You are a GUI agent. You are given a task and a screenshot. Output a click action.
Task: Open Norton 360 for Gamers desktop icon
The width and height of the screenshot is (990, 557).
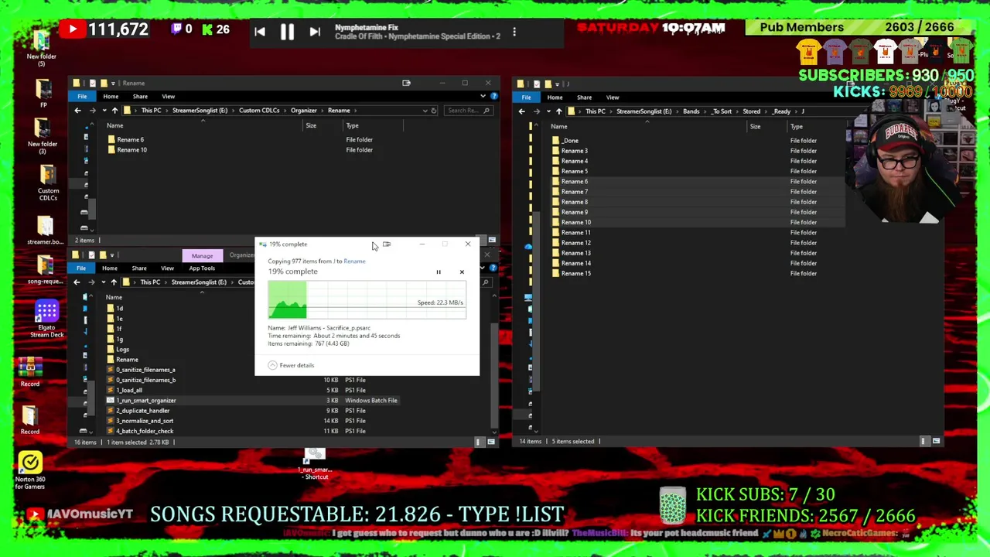(30, 471)
